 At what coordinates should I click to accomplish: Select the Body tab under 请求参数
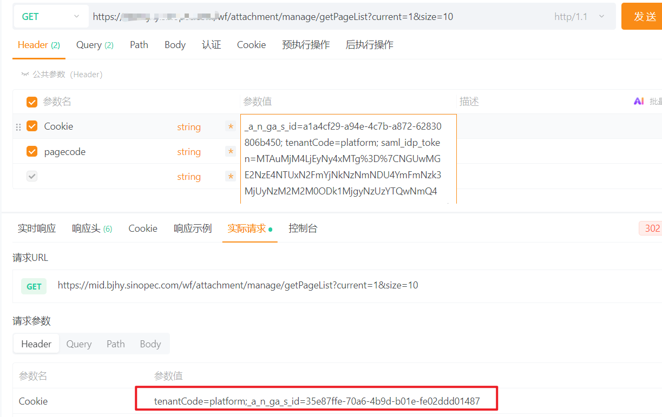(150, 344)
